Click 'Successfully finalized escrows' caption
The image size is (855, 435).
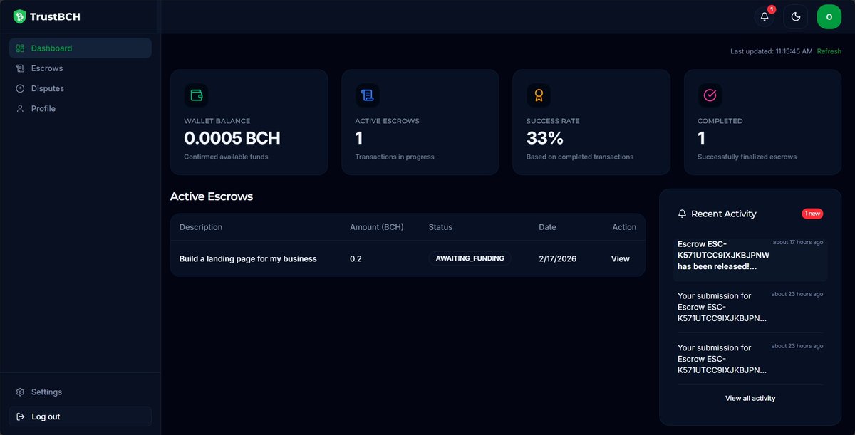coord(747,157)
